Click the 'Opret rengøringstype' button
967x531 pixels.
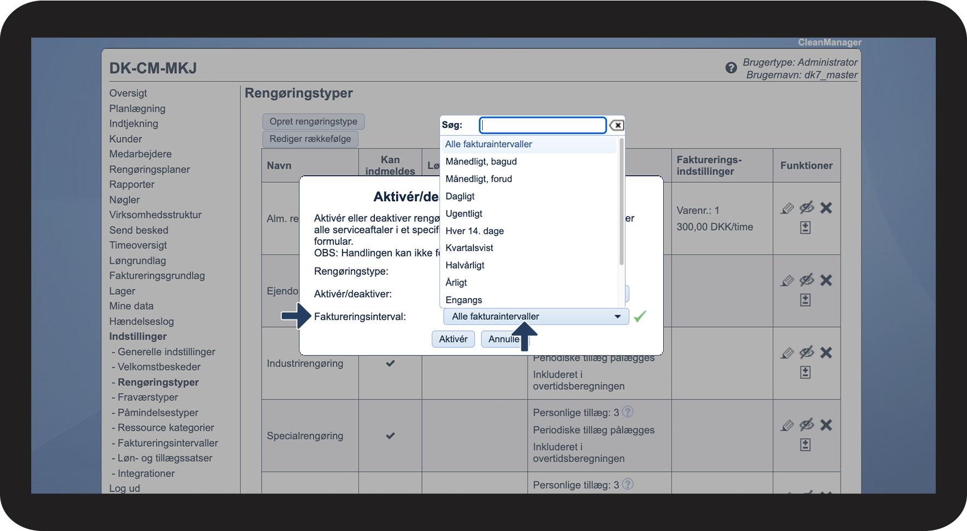pyautogui.click(x=313, y=121)
